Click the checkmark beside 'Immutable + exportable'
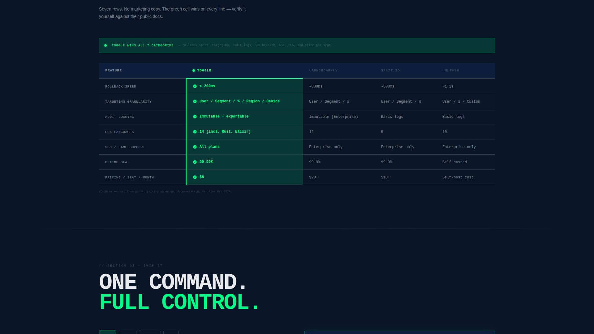Screen dimensions: 594x334 [195, 117]
